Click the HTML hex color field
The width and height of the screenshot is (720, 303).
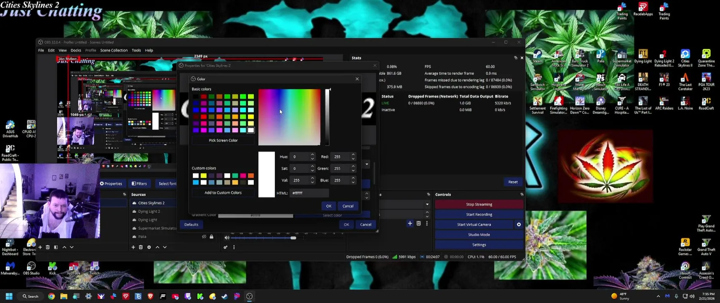309,193
